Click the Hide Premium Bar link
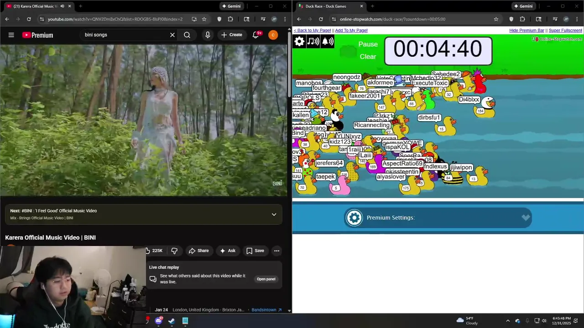Image resolution: width=584 pixels, height=328 pixels. (527, 31)
